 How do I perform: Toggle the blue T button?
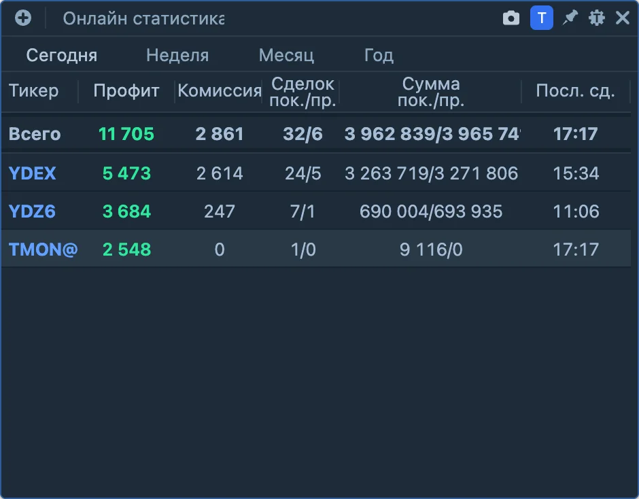click(x=542, y=18)
